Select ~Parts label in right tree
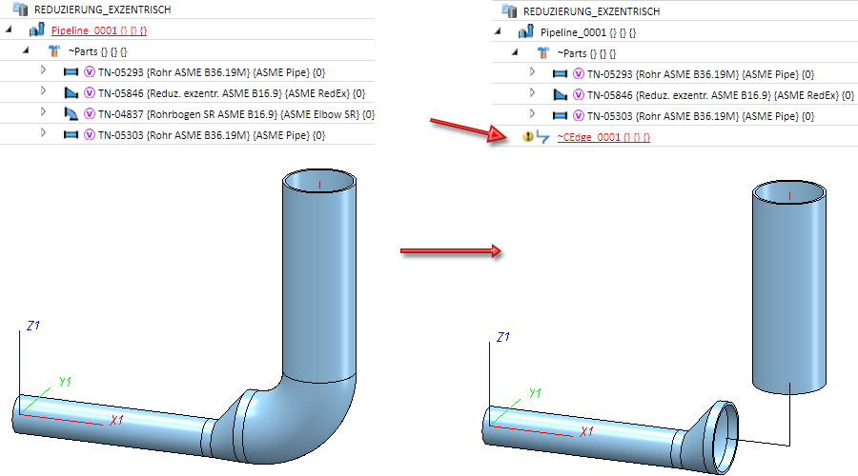This screenshot has height=476, width=858. [586, 53]
